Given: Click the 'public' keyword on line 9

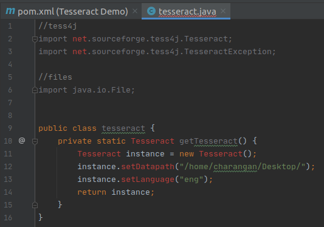Looking at the screenshot, I should pyautogui.click(x=53, y=128).
